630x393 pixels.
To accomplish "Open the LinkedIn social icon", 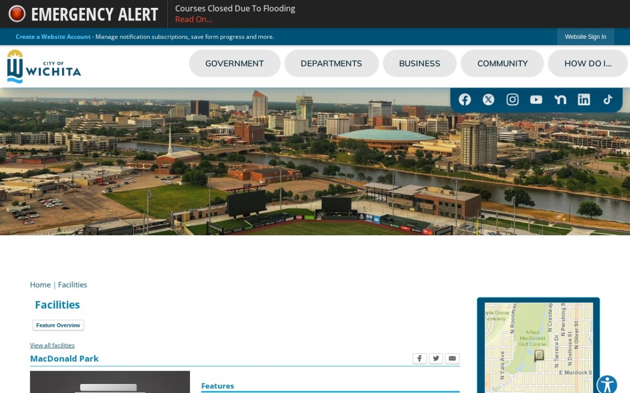I will [584, 100].
